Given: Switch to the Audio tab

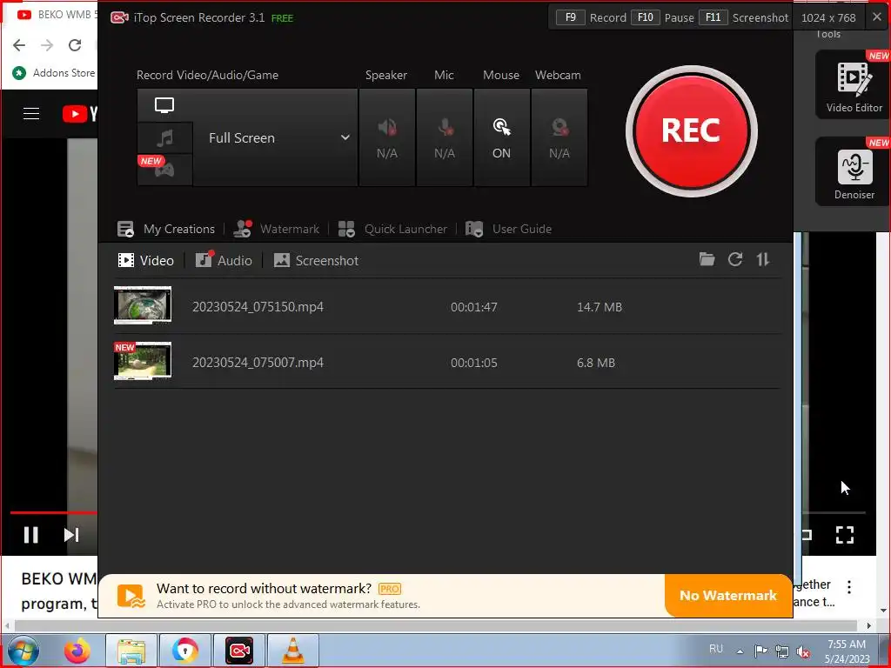Looking at the screenshot, I should 224,261.
